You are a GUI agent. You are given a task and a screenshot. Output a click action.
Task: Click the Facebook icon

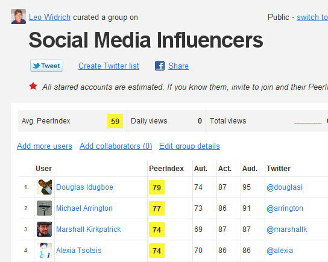pos(160,66)
